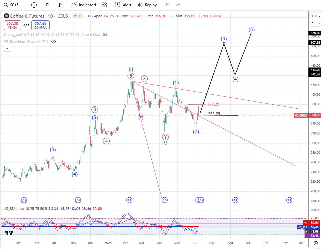This screenshot has width=323, height=249.
Task: Open the USX currency dropdown
Action: tap(315, 16)
